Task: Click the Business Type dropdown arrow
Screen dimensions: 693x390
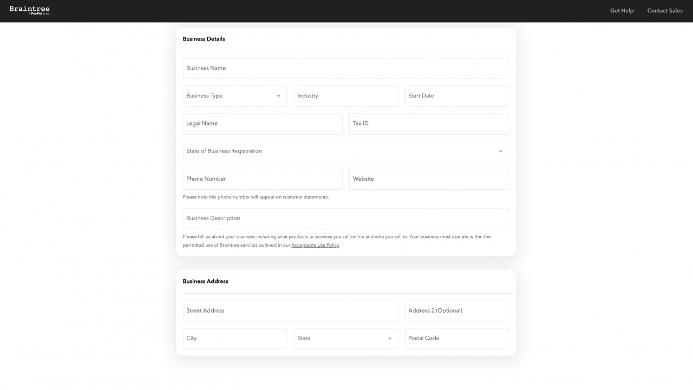Action: click(x=279, y=96)
